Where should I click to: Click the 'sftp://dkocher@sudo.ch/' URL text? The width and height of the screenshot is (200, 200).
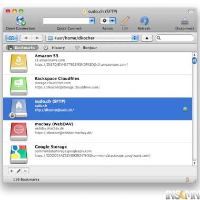coord(54,110)
